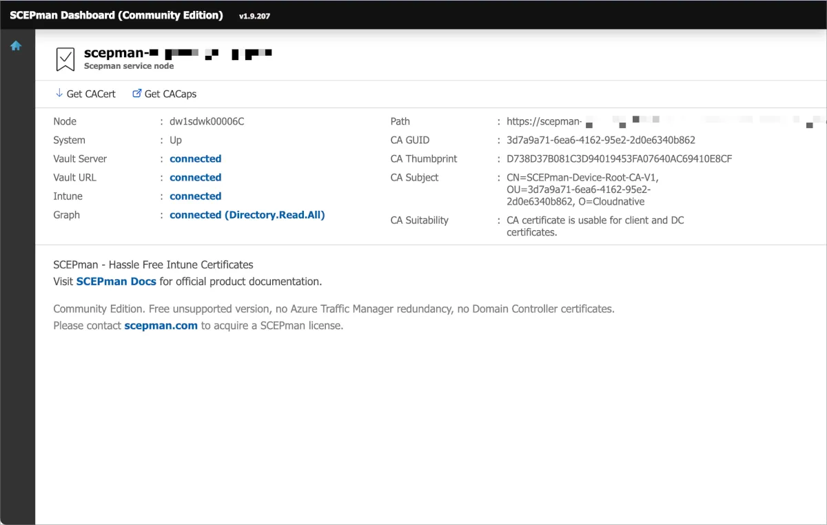
Task: Click the CA Thumbprint hash value
Action: [619, 158]
